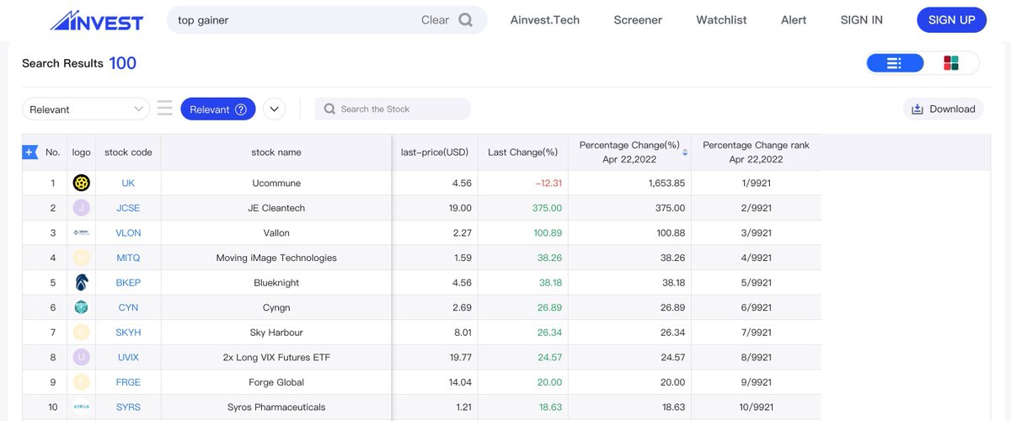Clear the top gainer search query
This screenshot has width=1011, height=421.
coord(435,20)
